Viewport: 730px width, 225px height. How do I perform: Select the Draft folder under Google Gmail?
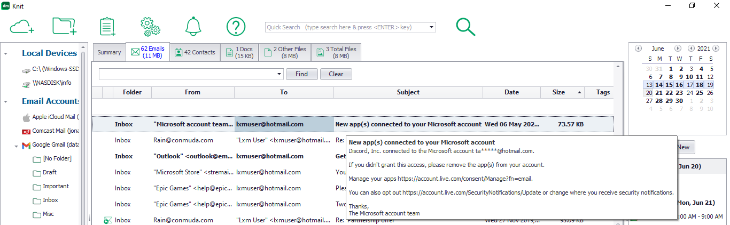click(50, 173)
